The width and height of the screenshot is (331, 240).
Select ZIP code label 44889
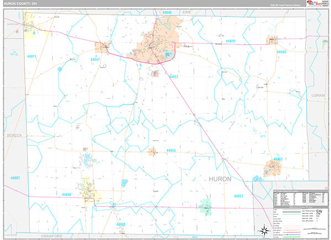coord(281,52)
